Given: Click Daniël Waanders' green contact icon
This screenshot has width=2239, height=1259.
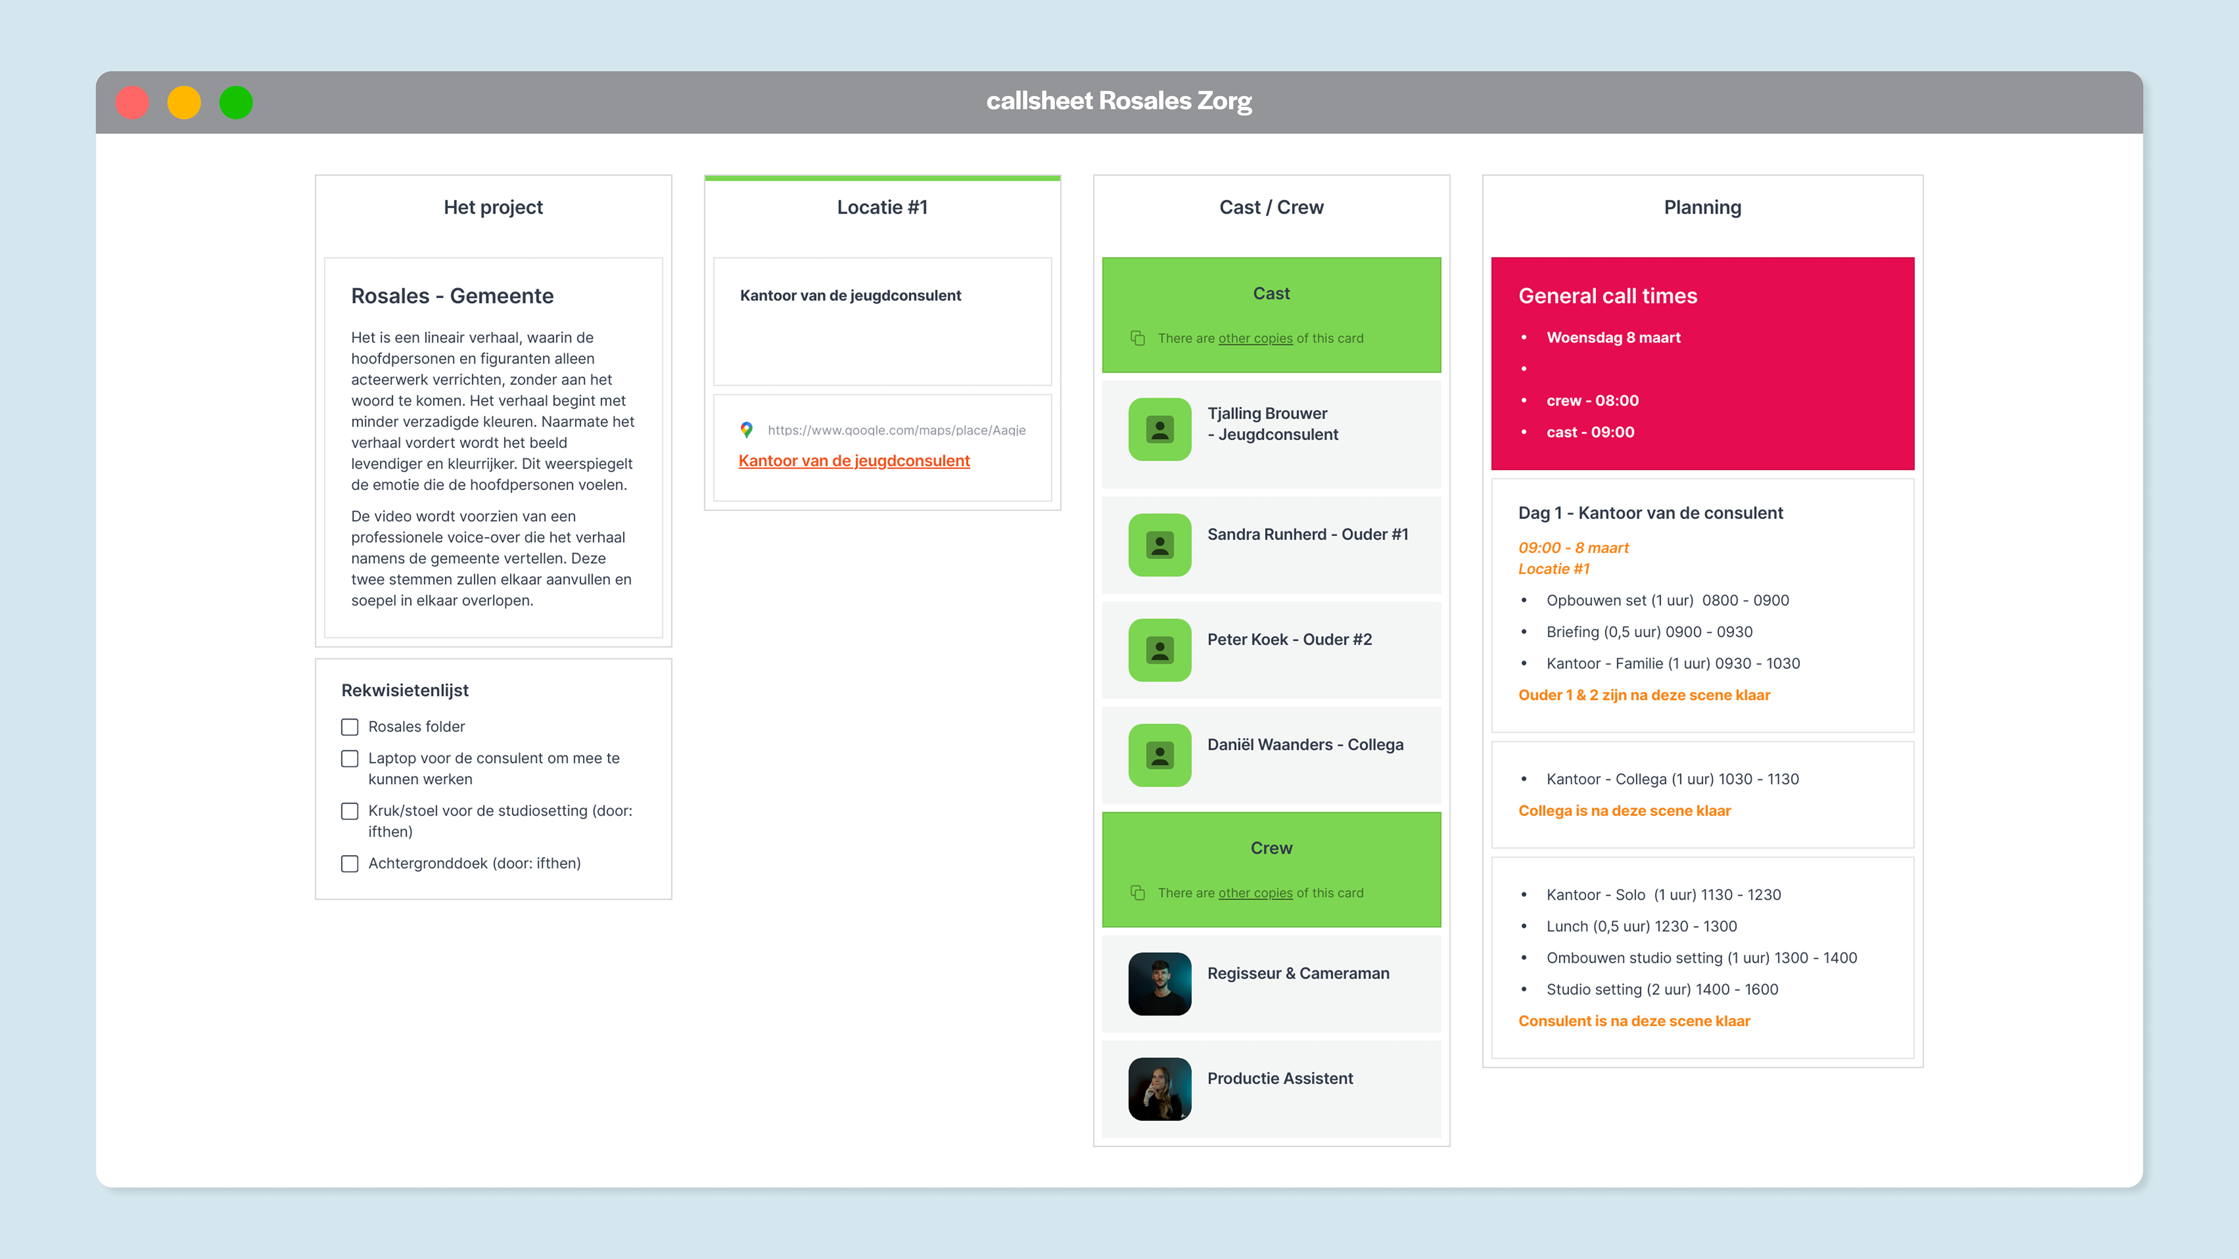Looking at the screenshot, I should (1159, 755).
